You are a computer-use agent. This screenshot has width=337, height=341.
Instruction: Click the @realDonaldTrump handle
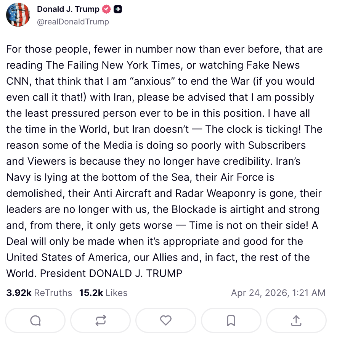73,22
